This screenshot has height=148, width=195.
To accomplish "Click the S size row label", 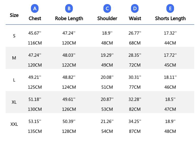I will (x=14, y=36).
